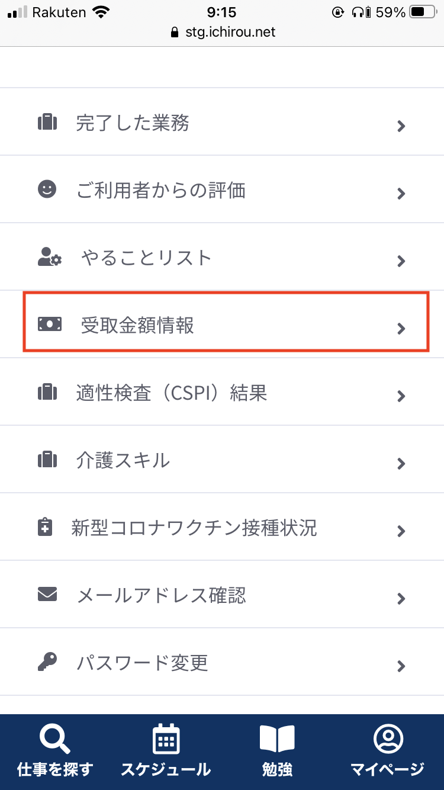Click the key icon beside パスワード変更
This screenshot has height=790, width=444.
click(47, 663)
